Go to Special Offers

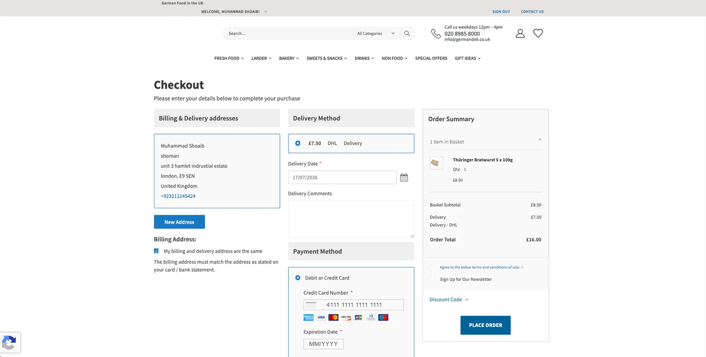point(431,58)
